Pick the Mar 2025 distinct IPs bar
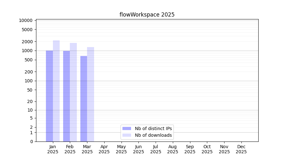Viewport: 287px width, 159px height. tap(84, 99)
